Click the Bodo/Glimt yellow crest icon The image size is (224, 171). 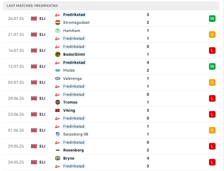click(58, 54)
